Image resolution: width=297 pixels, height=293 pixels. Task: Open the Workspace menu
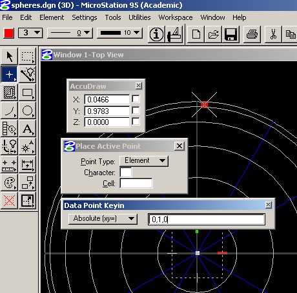(176, 17)
